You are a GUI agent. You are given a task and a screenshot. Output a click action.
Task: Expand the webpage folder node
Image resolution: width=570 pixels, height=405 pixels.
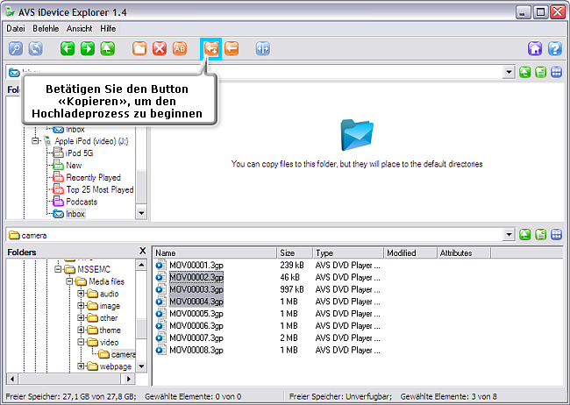click(81, 366)
